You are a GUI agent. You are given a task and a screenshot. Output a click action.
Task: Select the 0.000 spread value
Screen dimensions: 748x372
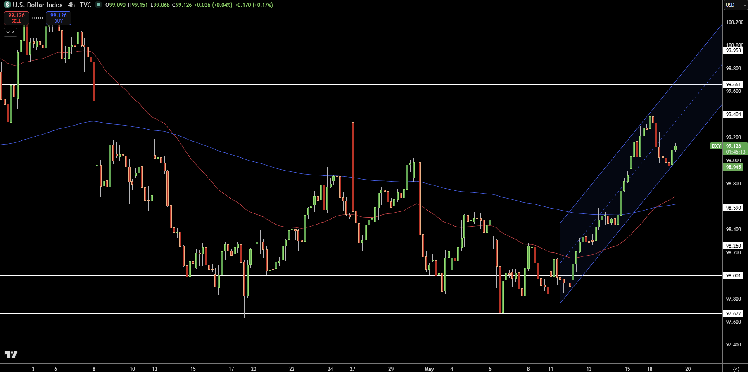pyautogui.click(x=38, y=18)
